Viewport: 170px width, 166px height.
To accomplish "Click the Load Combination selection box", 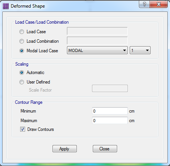I will [x=97, y=40].
